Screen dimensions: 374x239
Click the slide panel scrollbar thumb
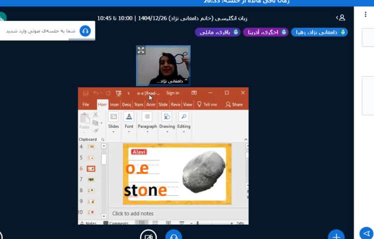104,159
